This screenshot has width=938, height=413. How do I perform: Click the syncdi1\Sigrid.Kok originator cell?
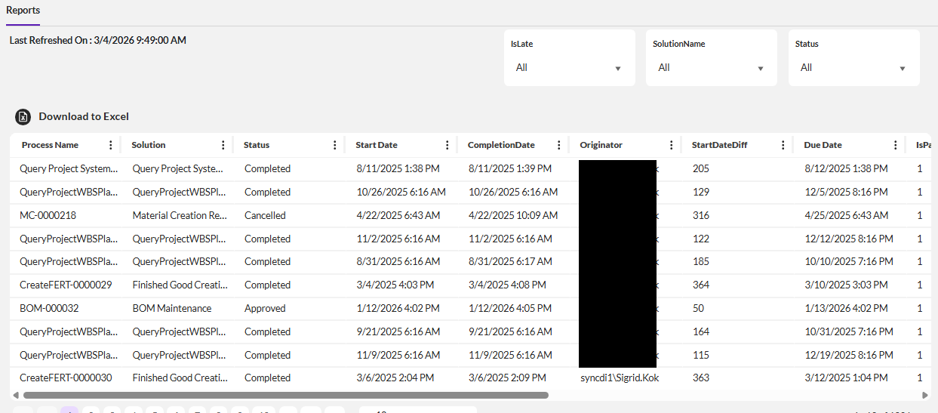(620, 378)
